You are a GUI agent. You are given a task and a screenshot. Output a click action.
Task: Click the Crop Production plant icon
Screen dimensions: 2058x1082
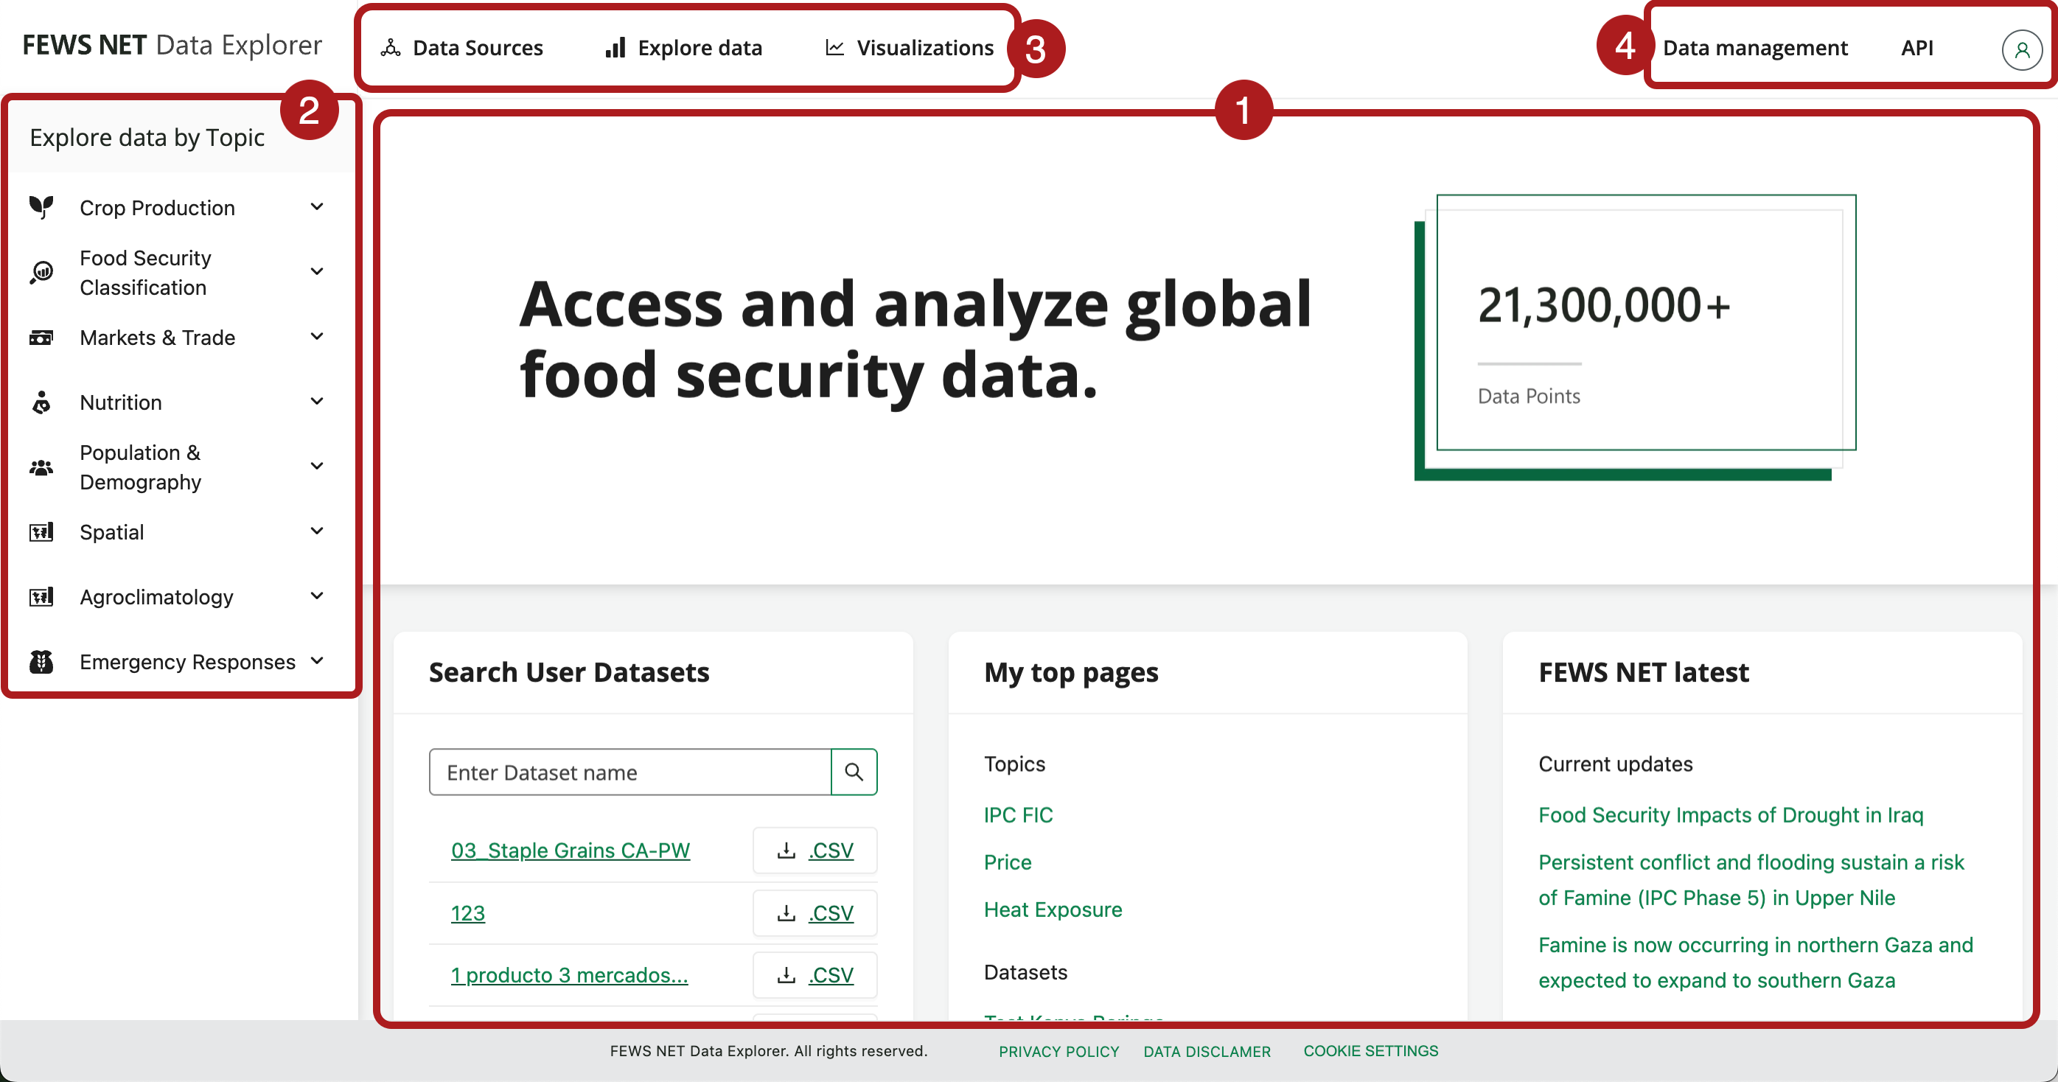(x=41, y=207)
